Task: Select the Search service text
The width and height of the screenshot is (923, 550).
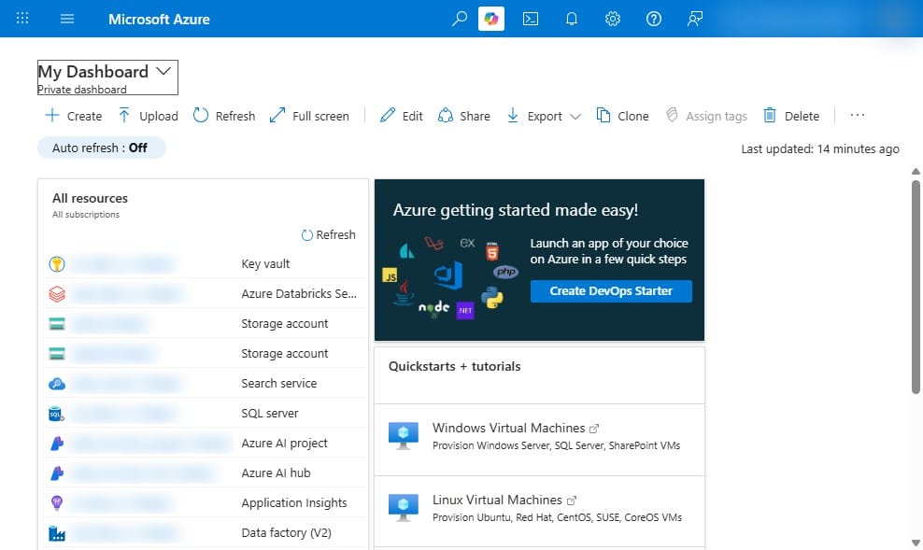Action: click(279, 384)
